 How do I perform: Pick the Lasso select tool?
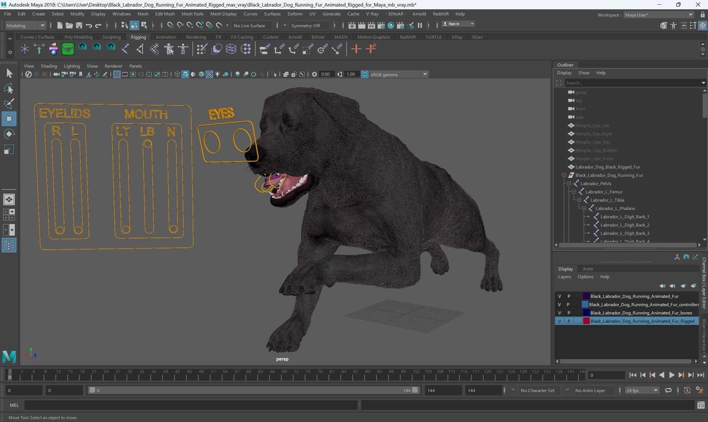pos(9,89)
